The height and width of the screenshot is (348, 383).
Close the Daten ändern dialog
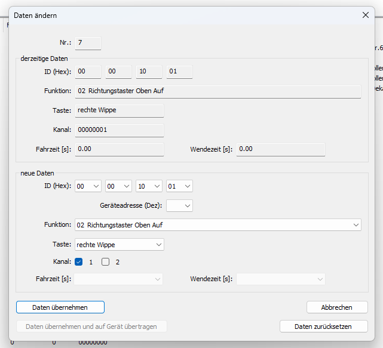[x=366, y=16]
